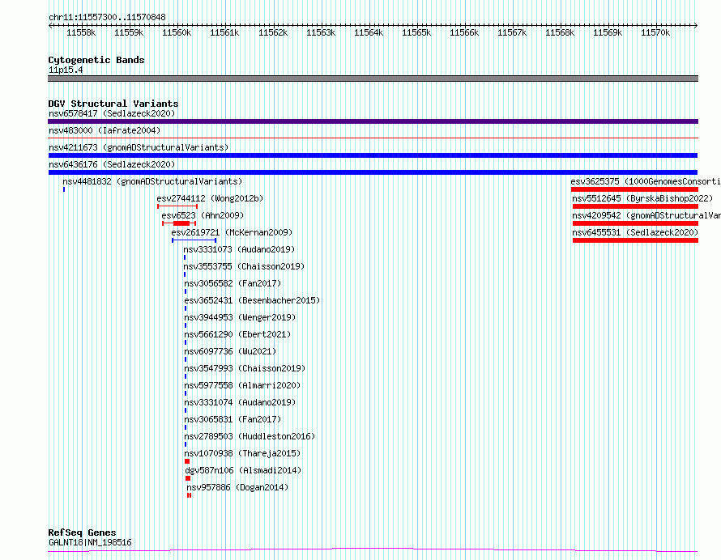Select the red nsv957886 variant glyph
This screenshot has height=560, width=721.
(189, 495)
